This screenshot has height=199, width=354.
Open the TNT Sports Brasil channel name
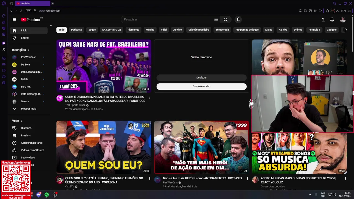pos(75,105)
